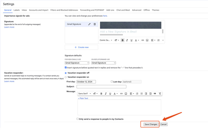This screenshot has width=208, height=130.
Task: Open Forwarding and POP/IMAP tab
Action: (x=92, y=10)
